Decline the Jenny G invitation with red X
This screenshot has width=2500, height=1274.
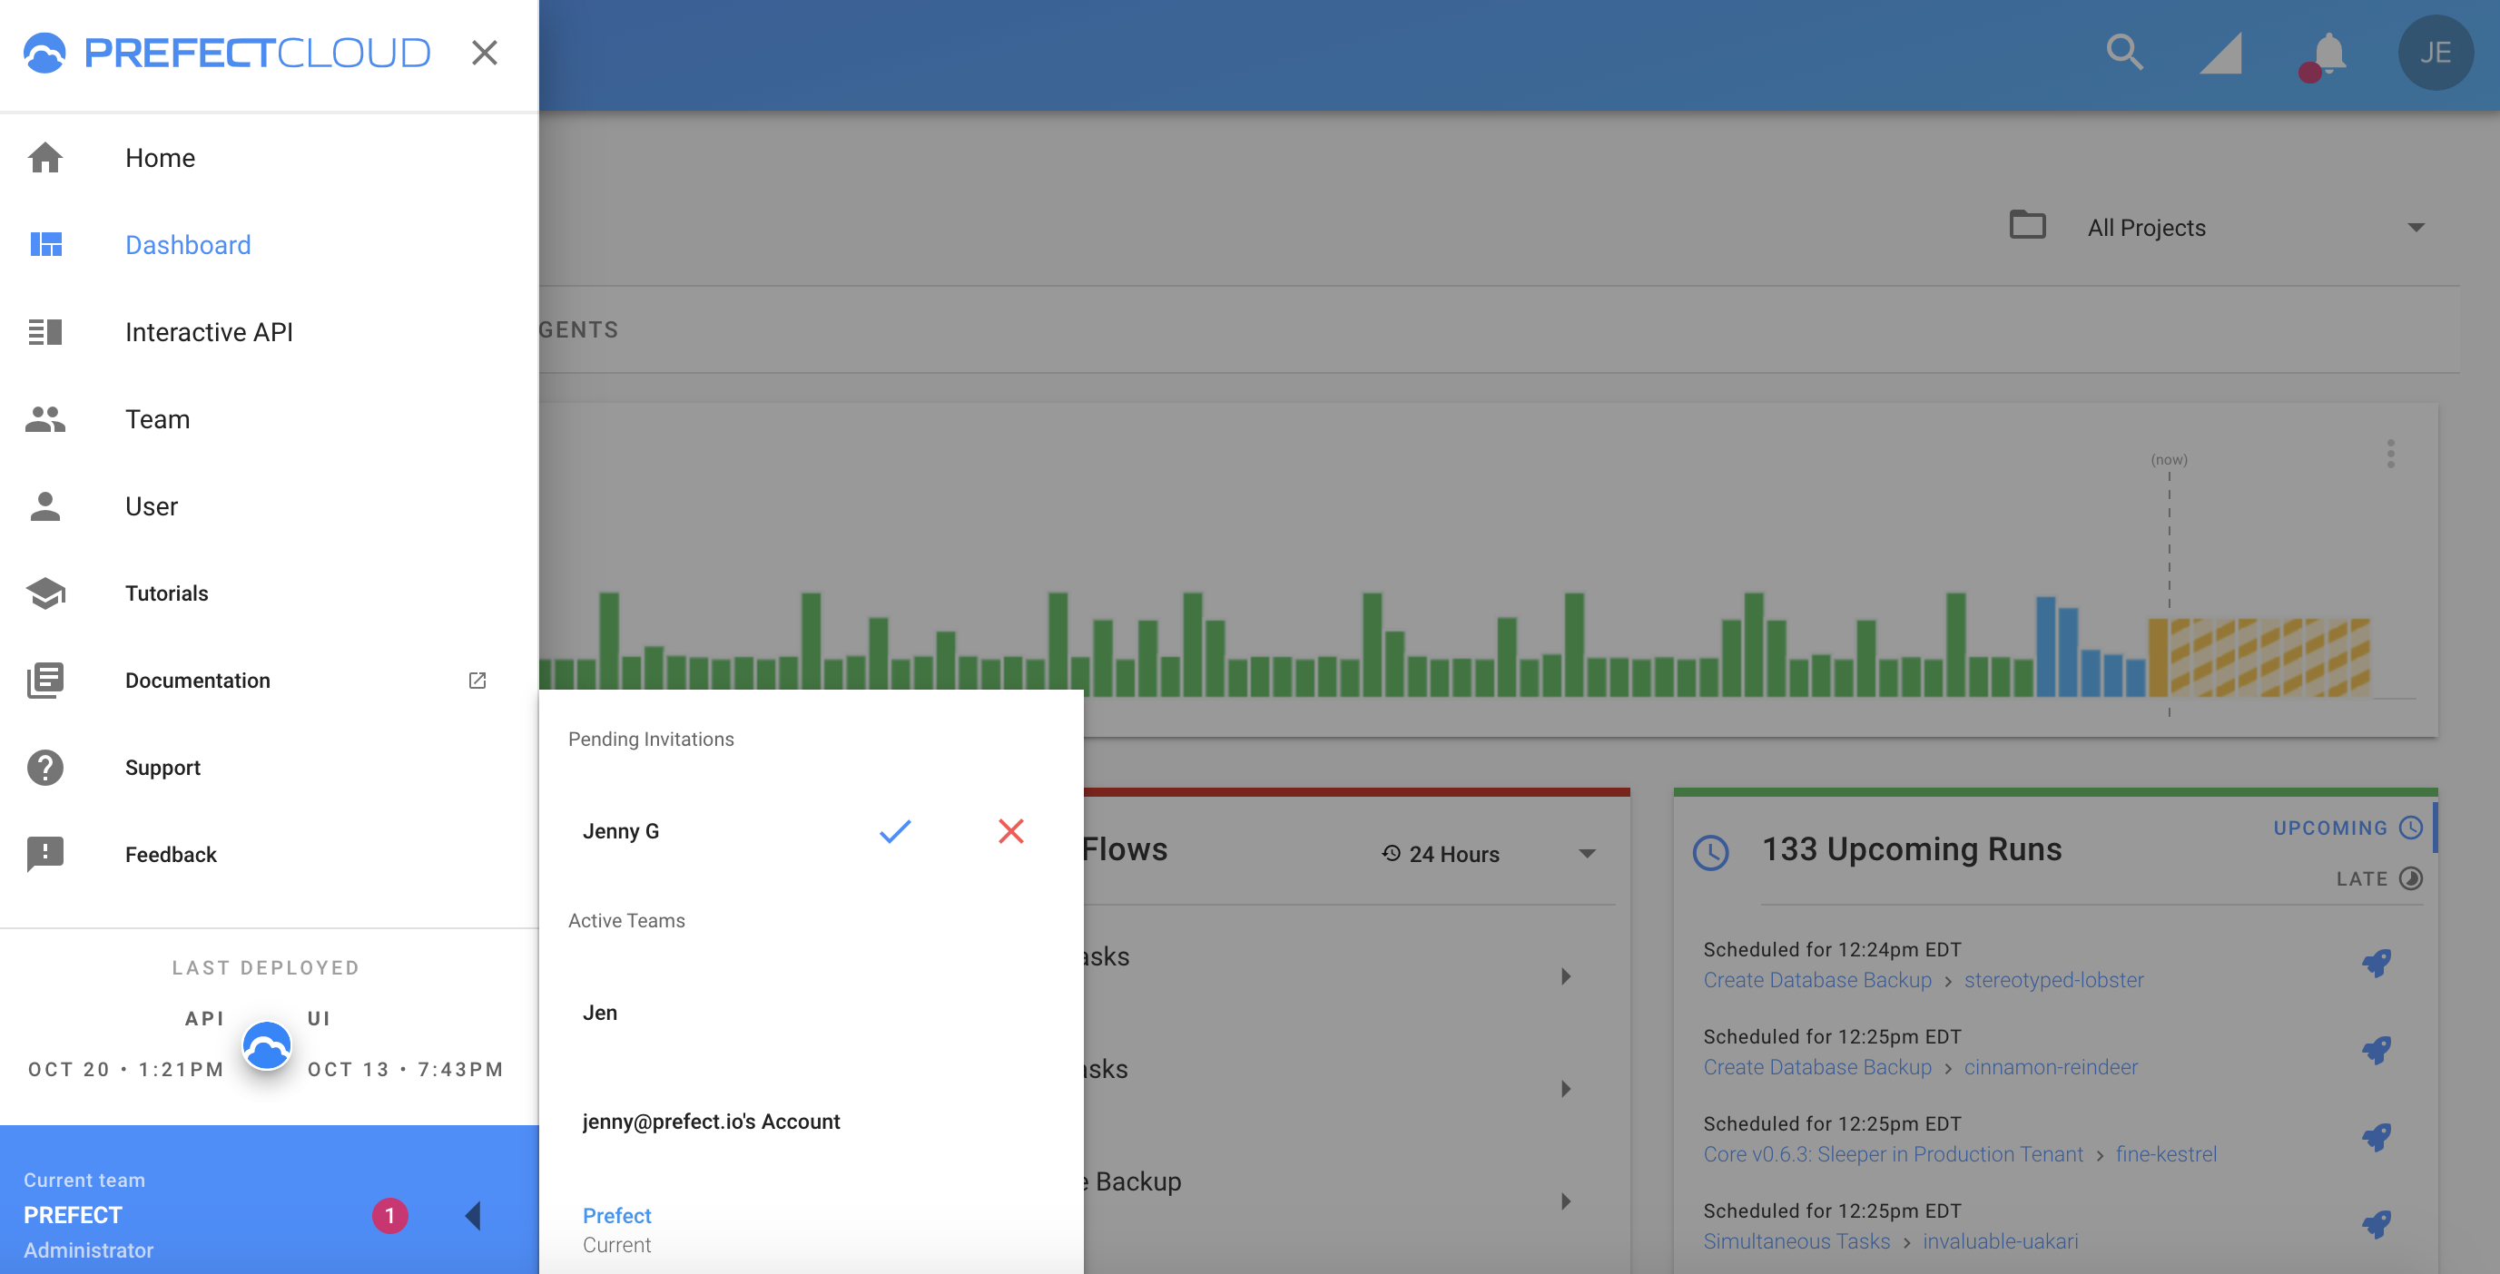[x=1010, y=830]
